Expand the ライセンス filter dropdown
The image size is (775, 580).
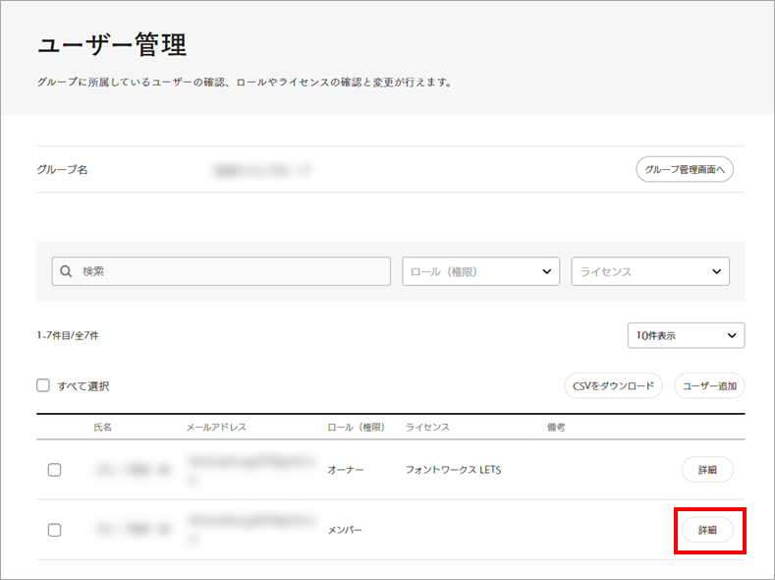pos(649,272)
